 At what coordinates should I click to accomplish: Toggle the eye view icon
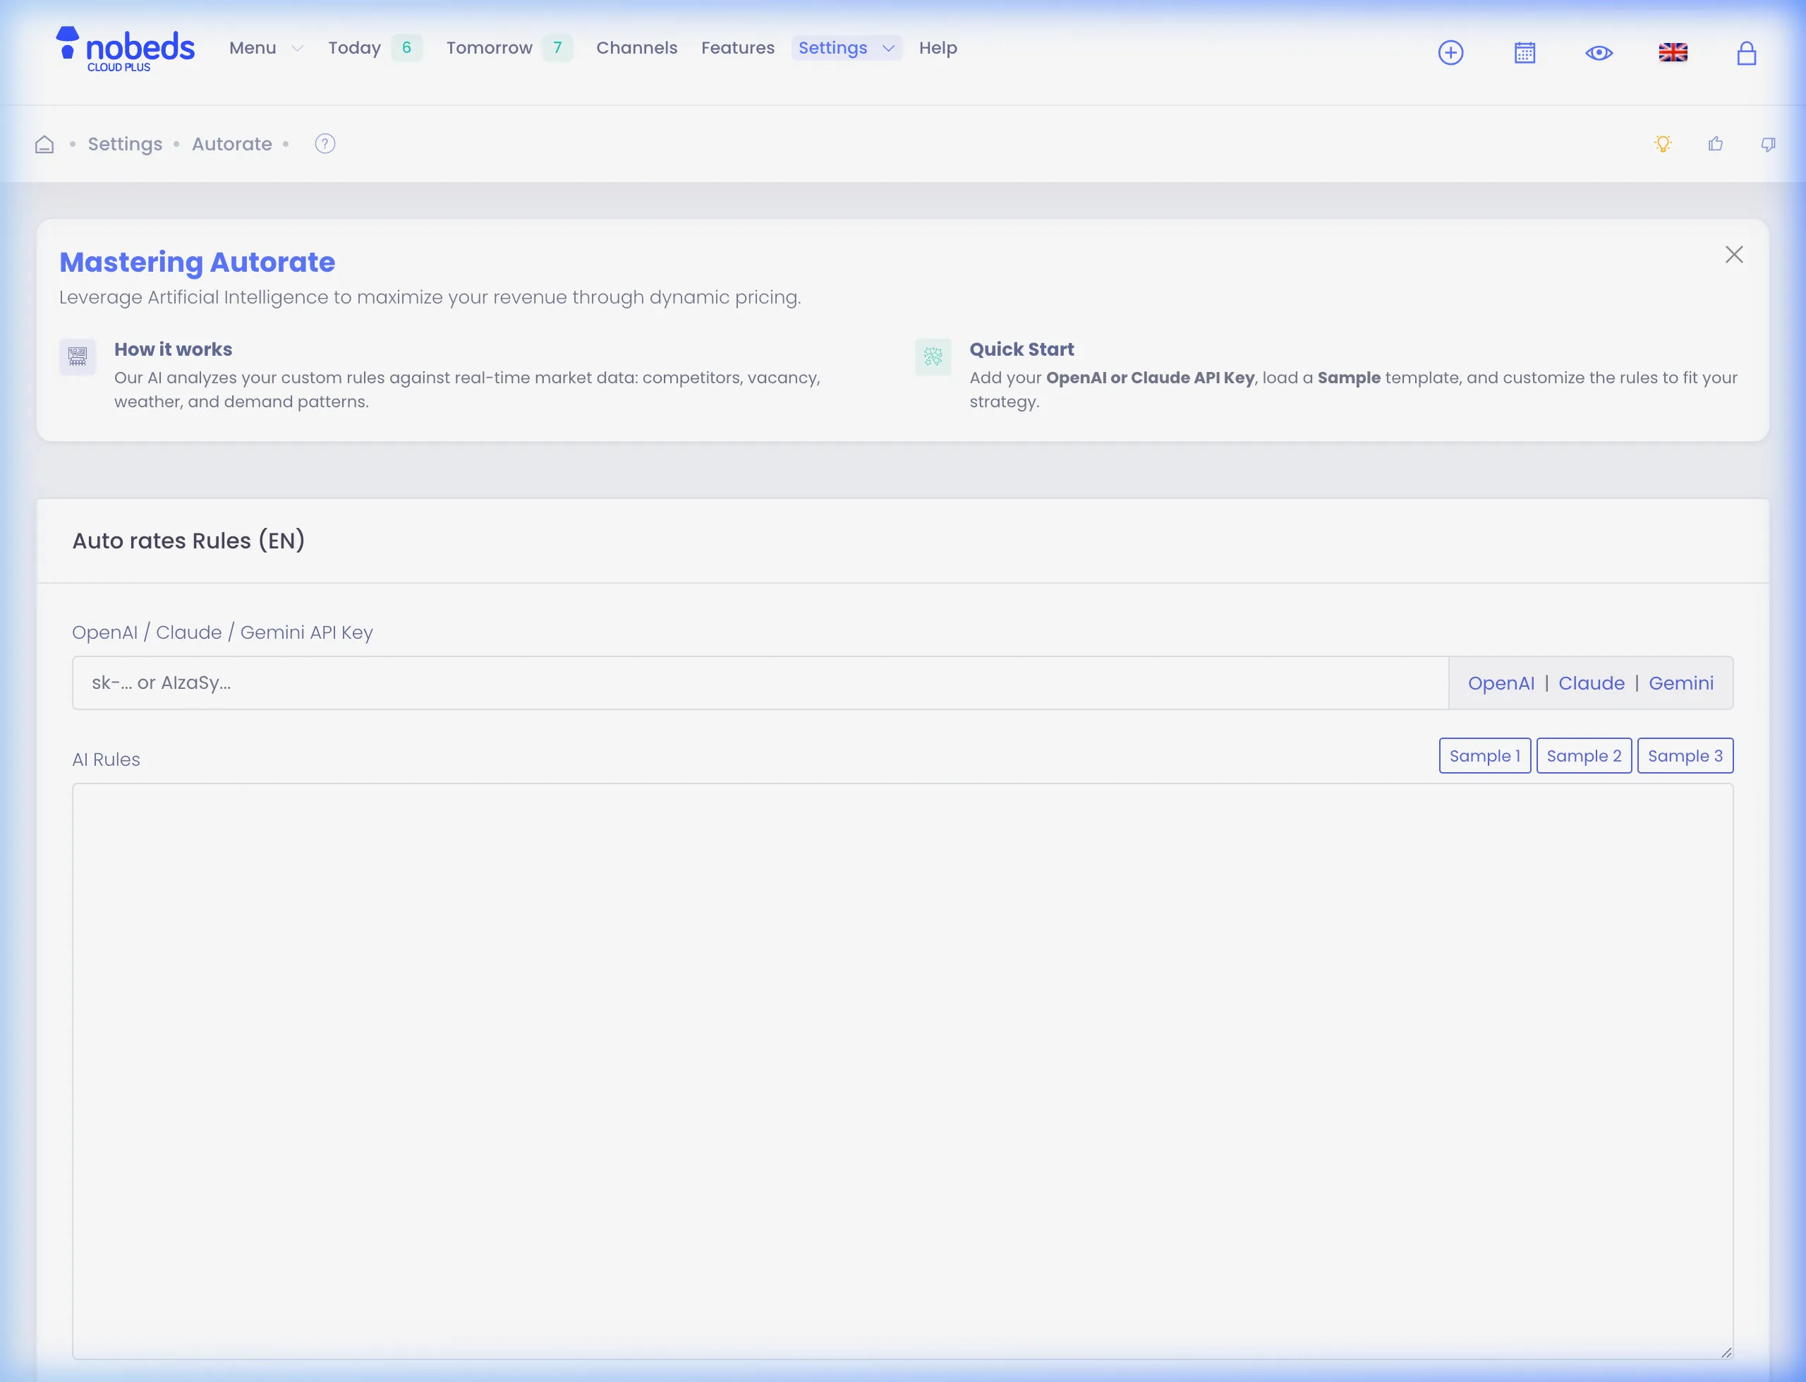tap(1598, 53)
